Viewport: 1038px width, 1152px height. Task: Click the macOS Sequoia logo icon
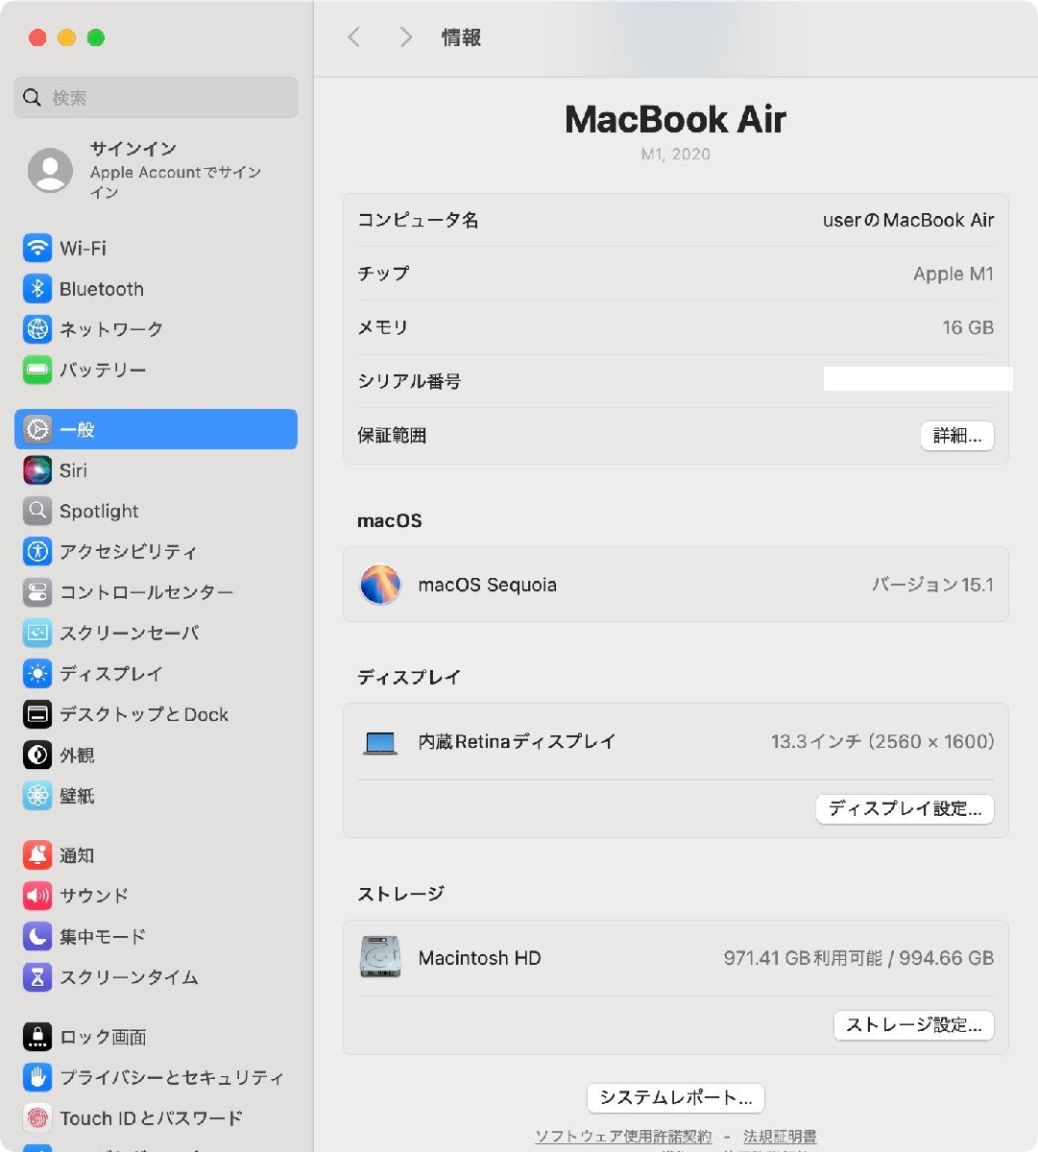pos(380,584)
